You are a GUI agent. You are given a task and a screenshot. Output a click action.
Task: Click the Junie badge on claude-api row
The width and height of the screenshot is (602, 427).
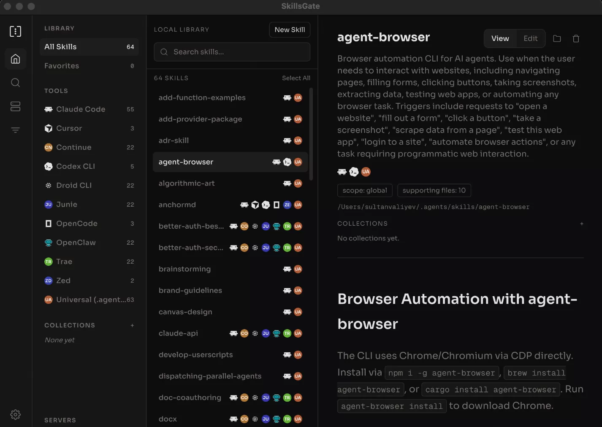[x=266, y=333]
